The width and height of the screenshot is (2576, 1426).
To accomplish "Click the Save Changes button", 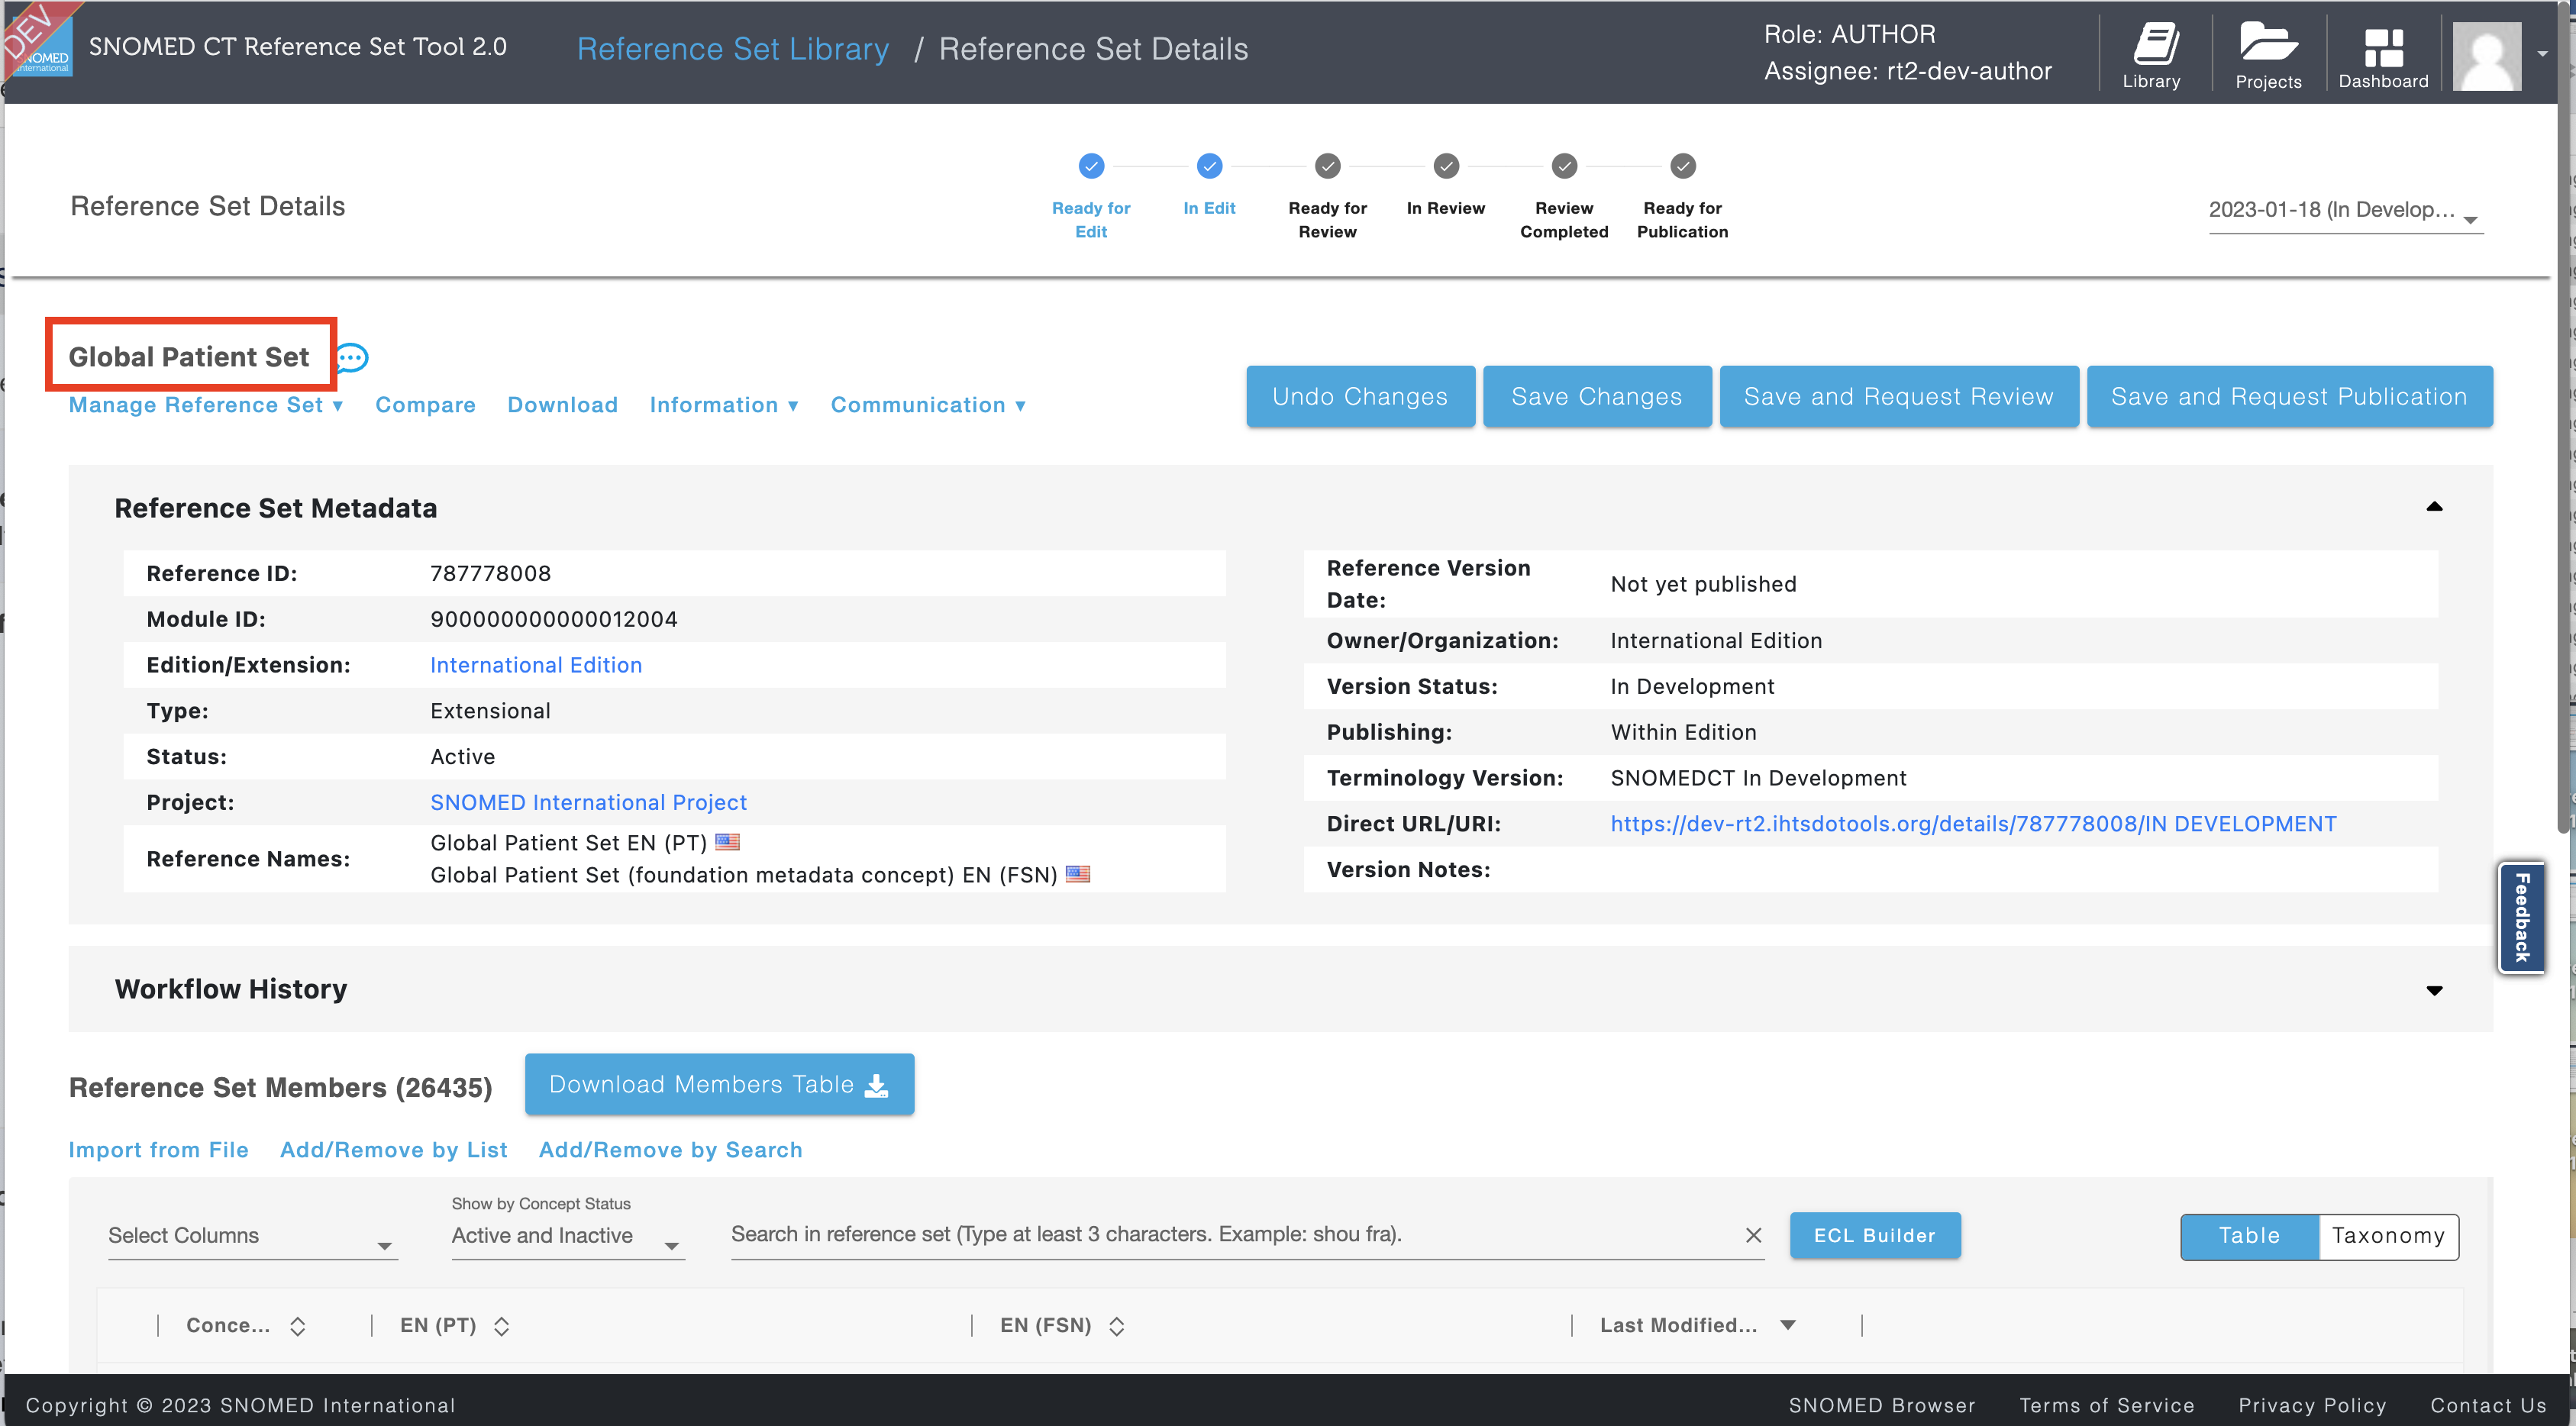I will coord(1597,396).
